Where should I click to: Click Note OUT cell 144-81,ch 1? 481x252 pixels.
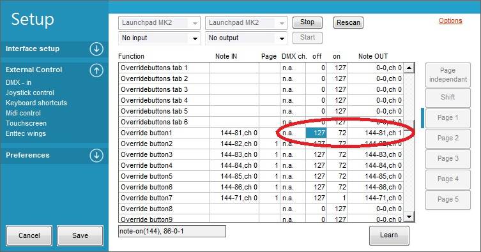coord(376,133)
